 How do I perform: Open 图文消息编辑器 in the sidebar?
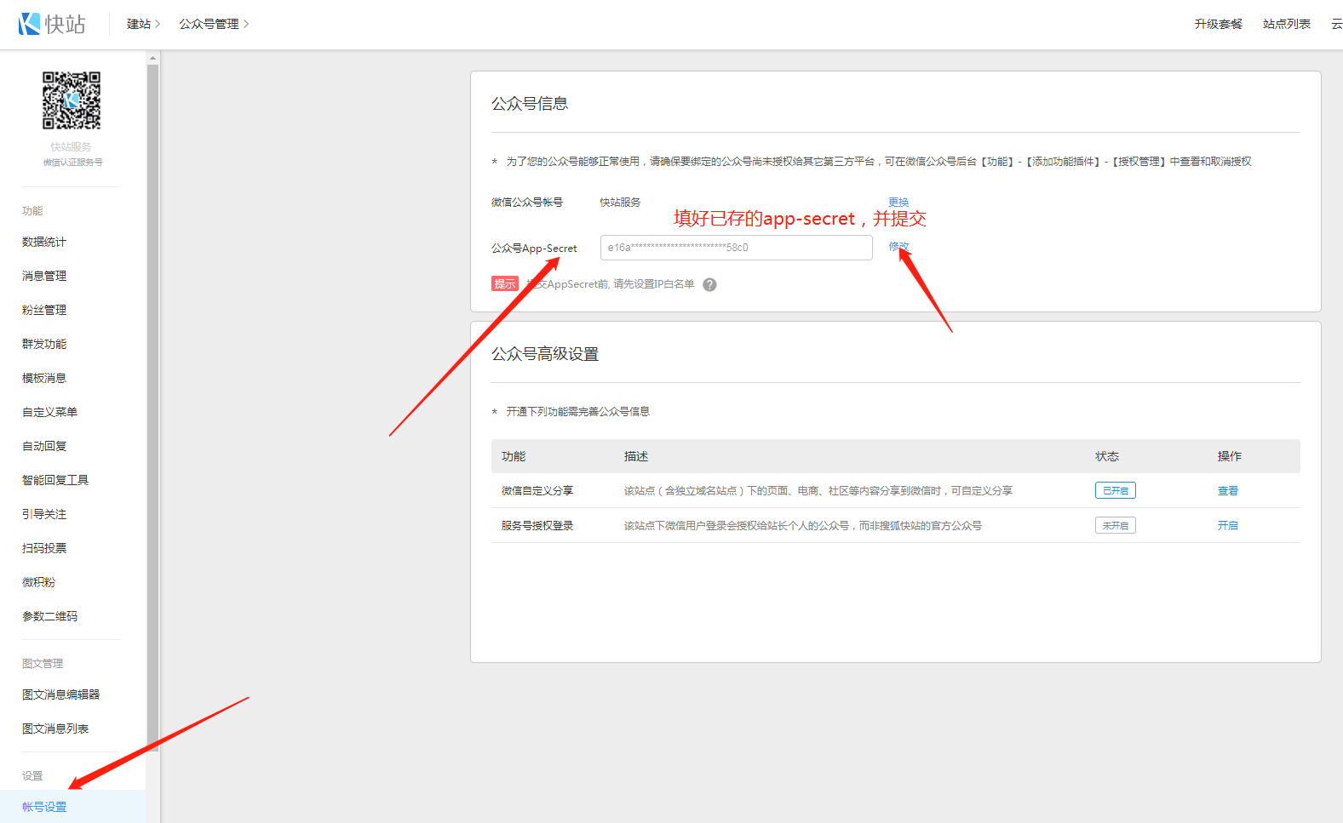point(60,694)
